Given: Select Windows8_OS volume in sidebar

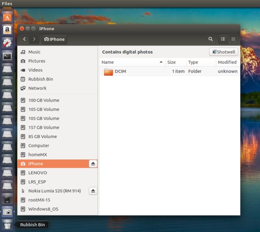Looking at the screenshot, I should pyautogui.click(x=43, y=209).
